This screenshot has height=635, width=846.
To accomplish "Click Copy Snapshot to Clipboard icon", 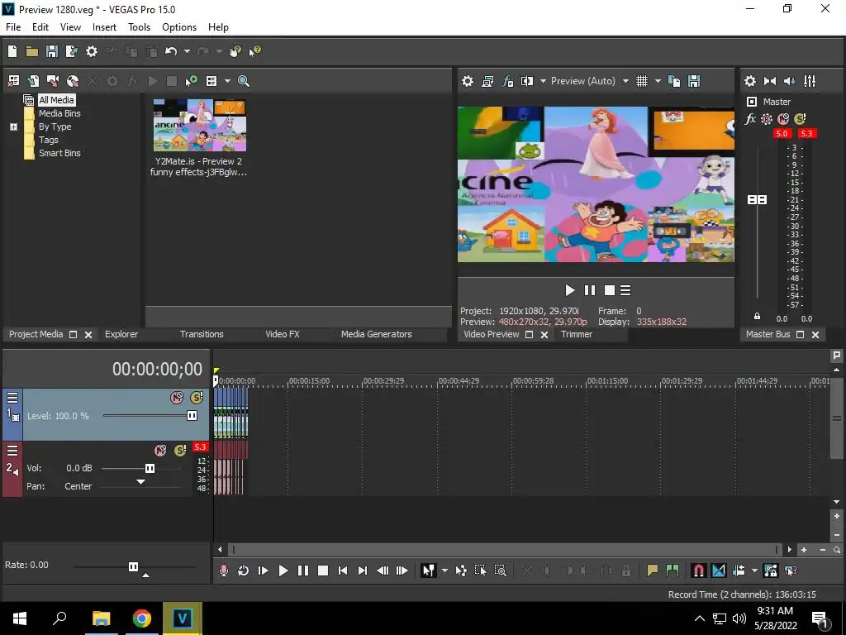I will (x=674, y=81).
